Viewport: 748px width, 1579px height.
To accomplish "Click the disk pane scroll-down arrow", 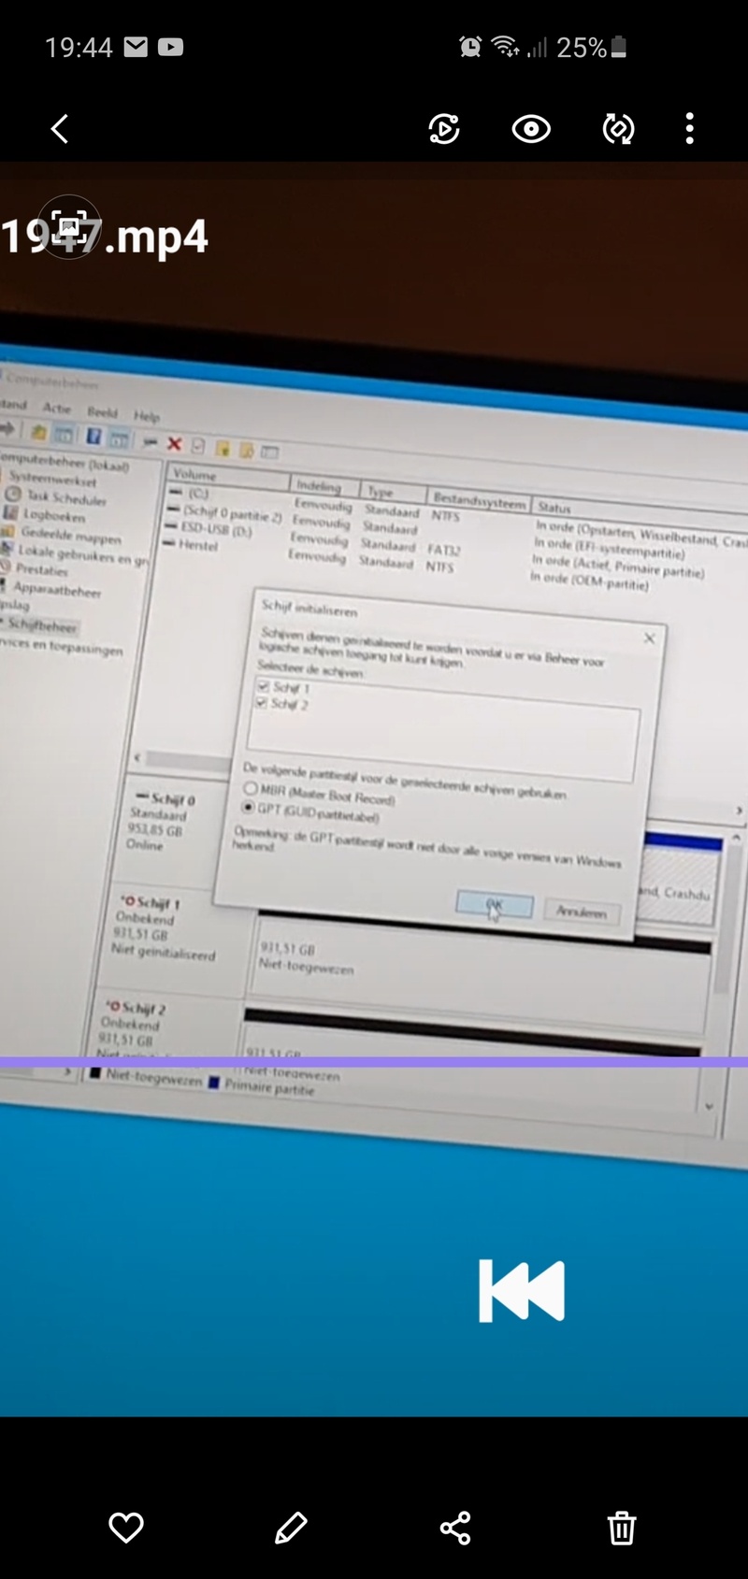I will (x=710, y=1106).
